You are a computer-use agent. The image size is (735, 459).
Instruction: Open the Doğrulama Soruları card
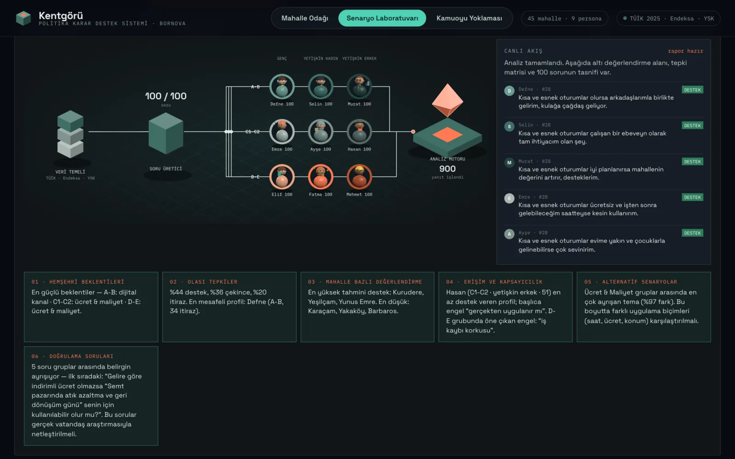(x=91, y=396)
